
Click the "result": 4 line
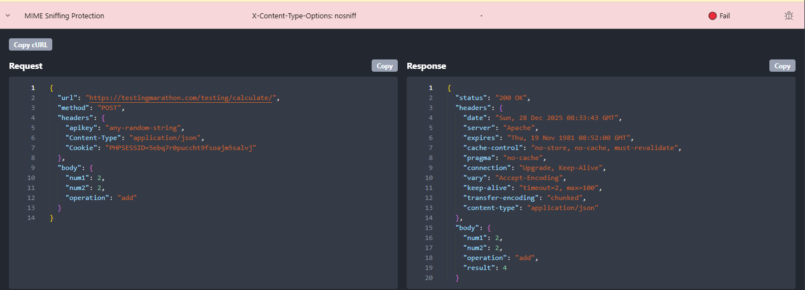(x=485, y=268)
